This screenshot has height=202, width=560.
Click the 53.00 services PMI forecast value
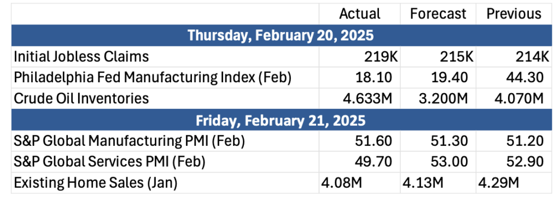pyautogui.click(x=449, y=162)
